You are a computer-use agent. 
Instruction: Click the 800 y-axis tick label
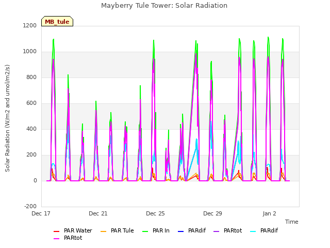[31, 77]
